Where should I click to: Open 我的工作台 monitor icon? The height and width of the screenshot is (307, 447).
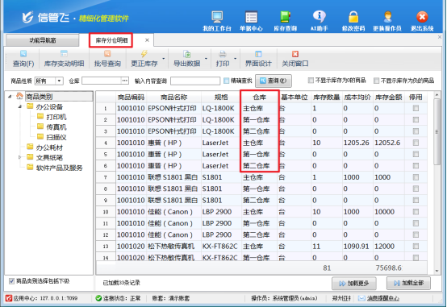pos(217,17)
